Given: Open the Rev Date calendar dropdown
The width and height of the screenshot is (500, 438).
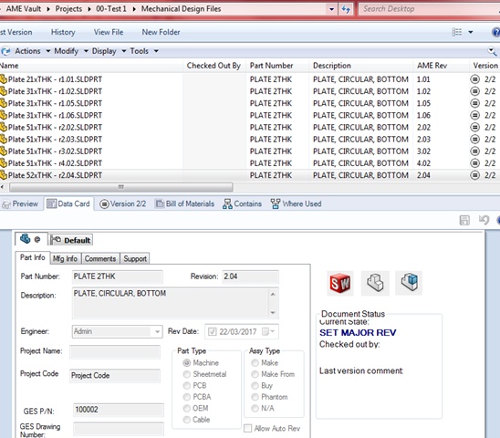Looking at the screenshot, I should point(269,332).
